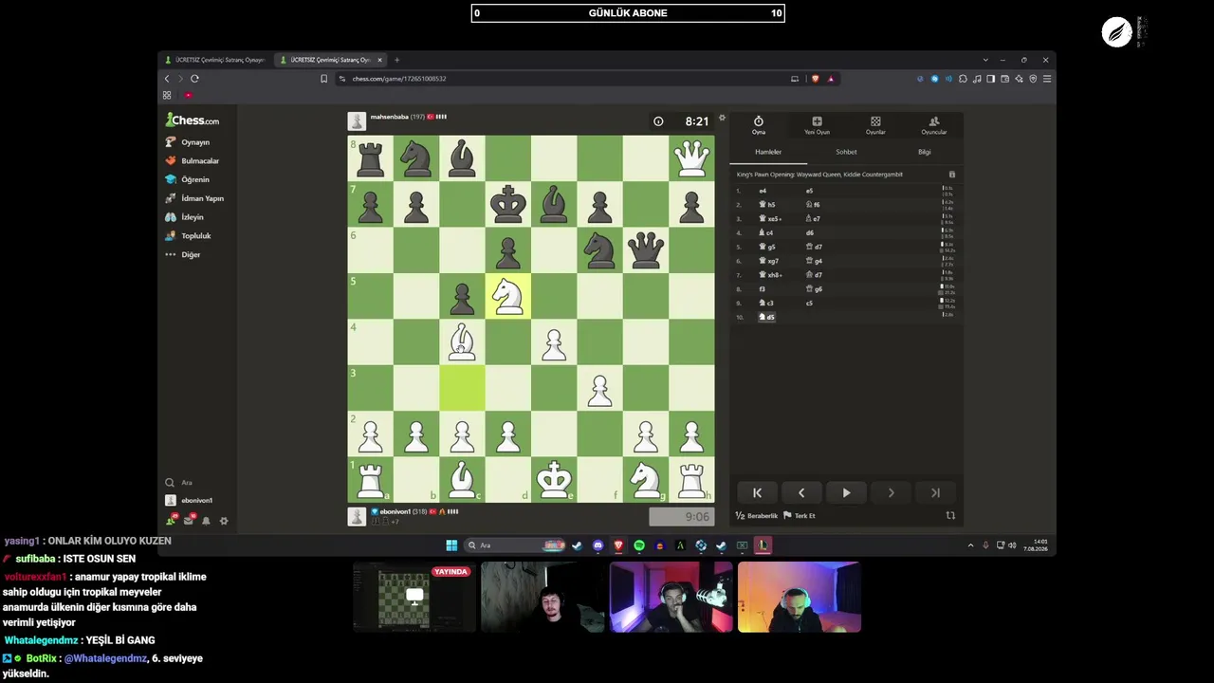Click the info icon next to 8:21 clock
This screenshot has height=683, width=1214.
pos(658,121)
